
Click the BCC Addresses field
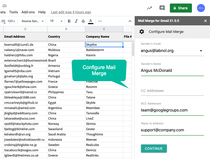[172, 110]
